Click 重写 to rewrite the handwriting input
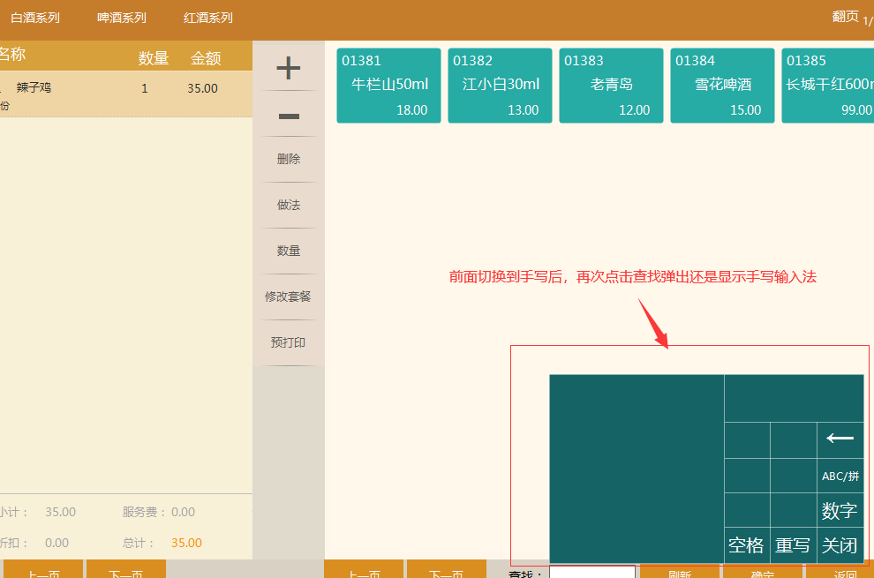The height and width of the screenshot is (578, 874). [793, 545]
